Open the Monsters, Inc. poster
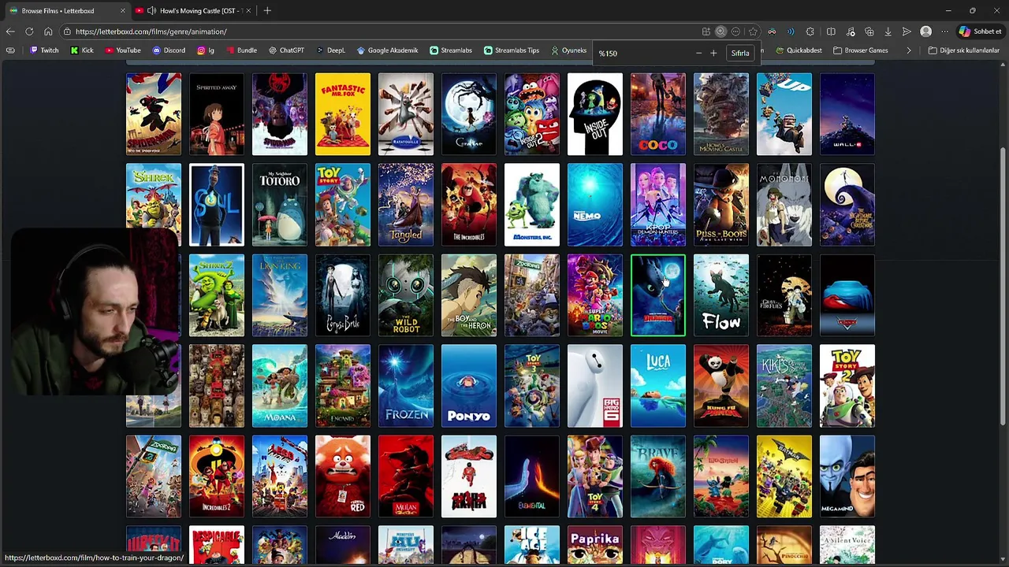The width and height of the screenshot is (1009, 567). [532, 205]
